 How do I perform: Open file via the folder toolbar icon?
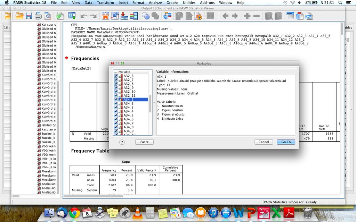point(19,16)
